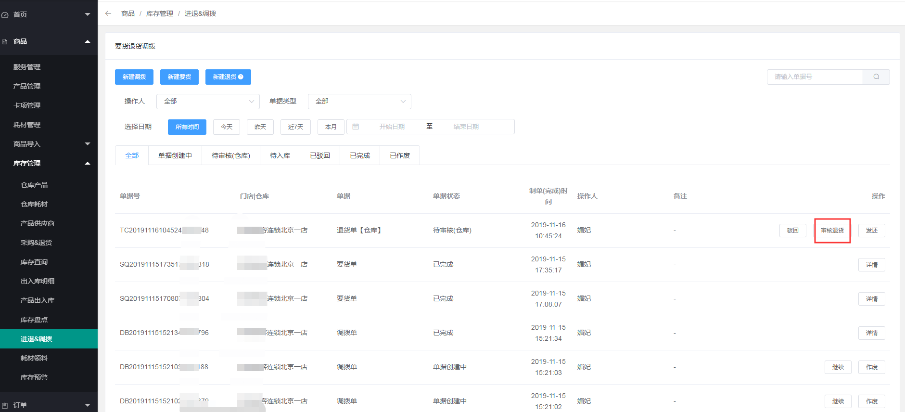
Task: Click the 首页 home icon in sidebar
Action: (5, 15)
